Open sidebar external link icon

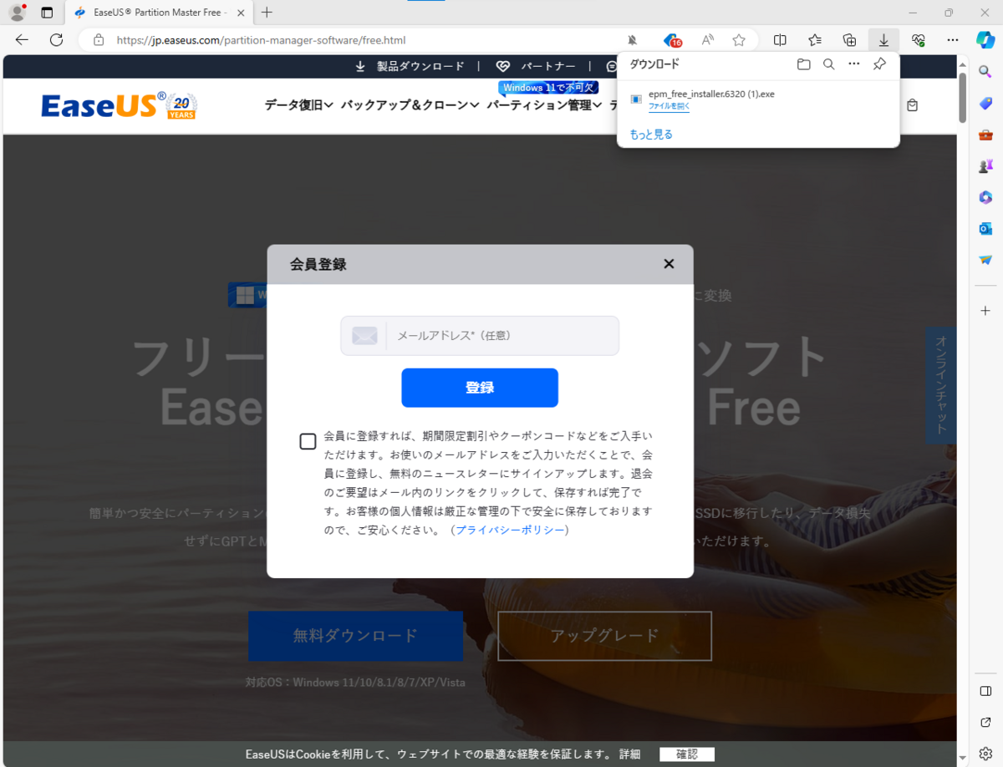[x=985, y=722]
